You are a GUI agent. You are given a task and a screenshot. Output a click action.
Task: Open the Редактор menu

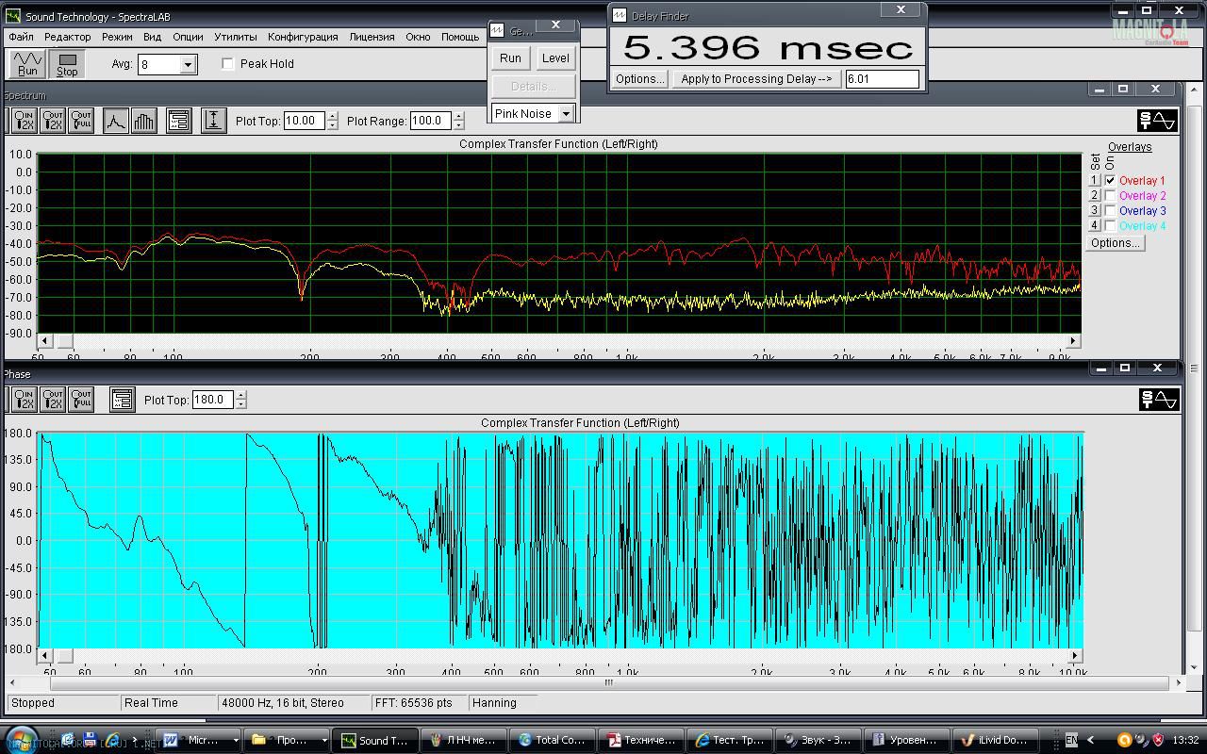pyautogui.click(x=67, y=37)
